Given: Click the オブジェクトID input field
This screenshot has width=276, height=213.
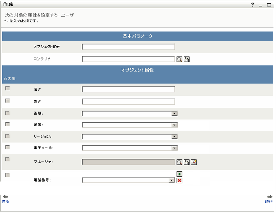Looking at the screenshot, I should (128, 47).
